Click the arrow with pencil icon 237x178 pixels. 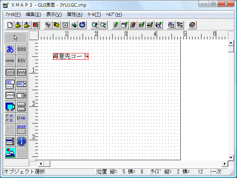tap(158, 25)
